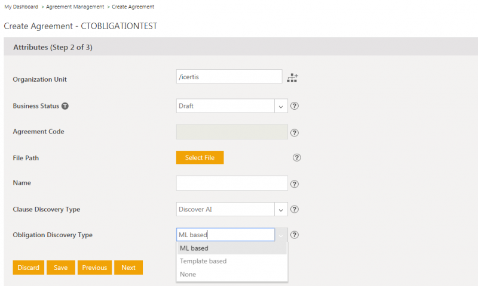Viewport: 478px width, 286px height.
Task: Click help icon next to Name field
Action: pos(294,184)
